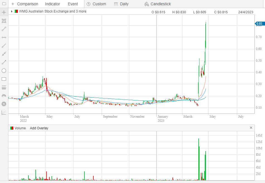Screen dimensions: 265x183
Task: Select the circle drawing tool
Action: point(4,71)
